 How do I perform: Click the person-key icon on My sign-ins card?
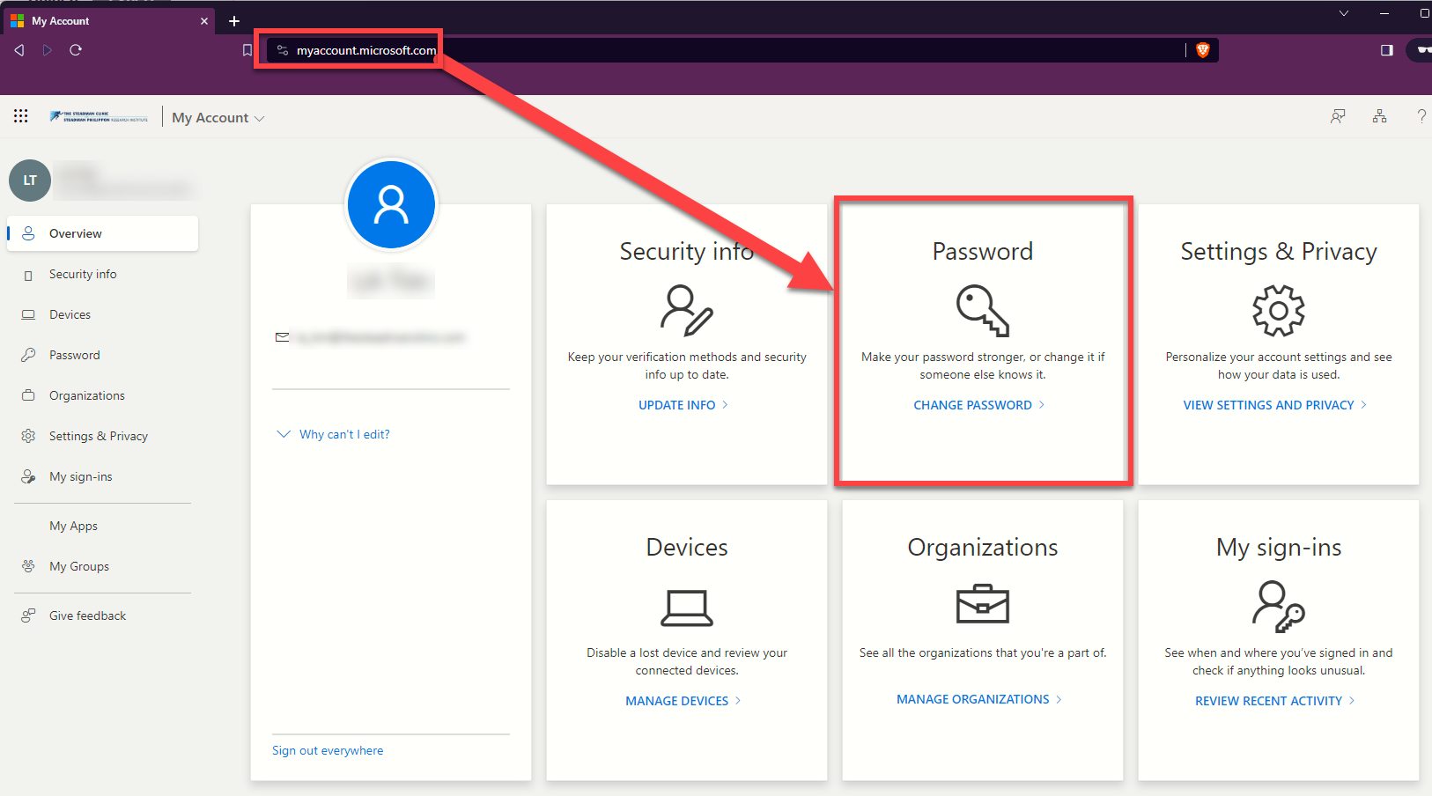pyautogui.click(x=1279, y=606)
